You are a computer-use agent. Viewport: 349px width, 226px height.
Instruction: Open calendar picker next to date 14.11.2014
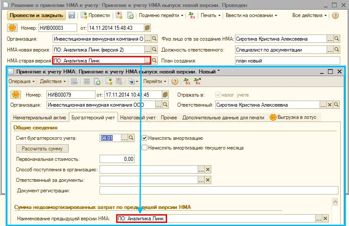(147, 28)
